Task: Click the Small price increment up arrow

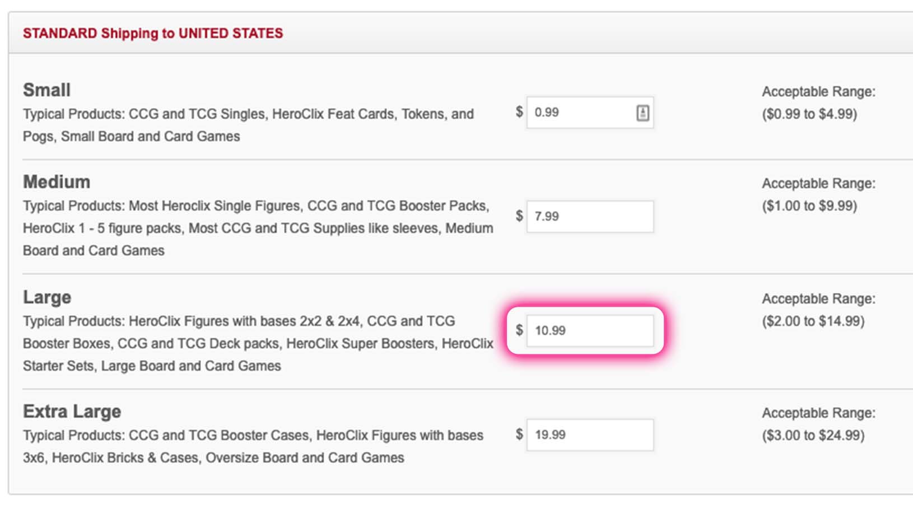Action: pos(642,110)
